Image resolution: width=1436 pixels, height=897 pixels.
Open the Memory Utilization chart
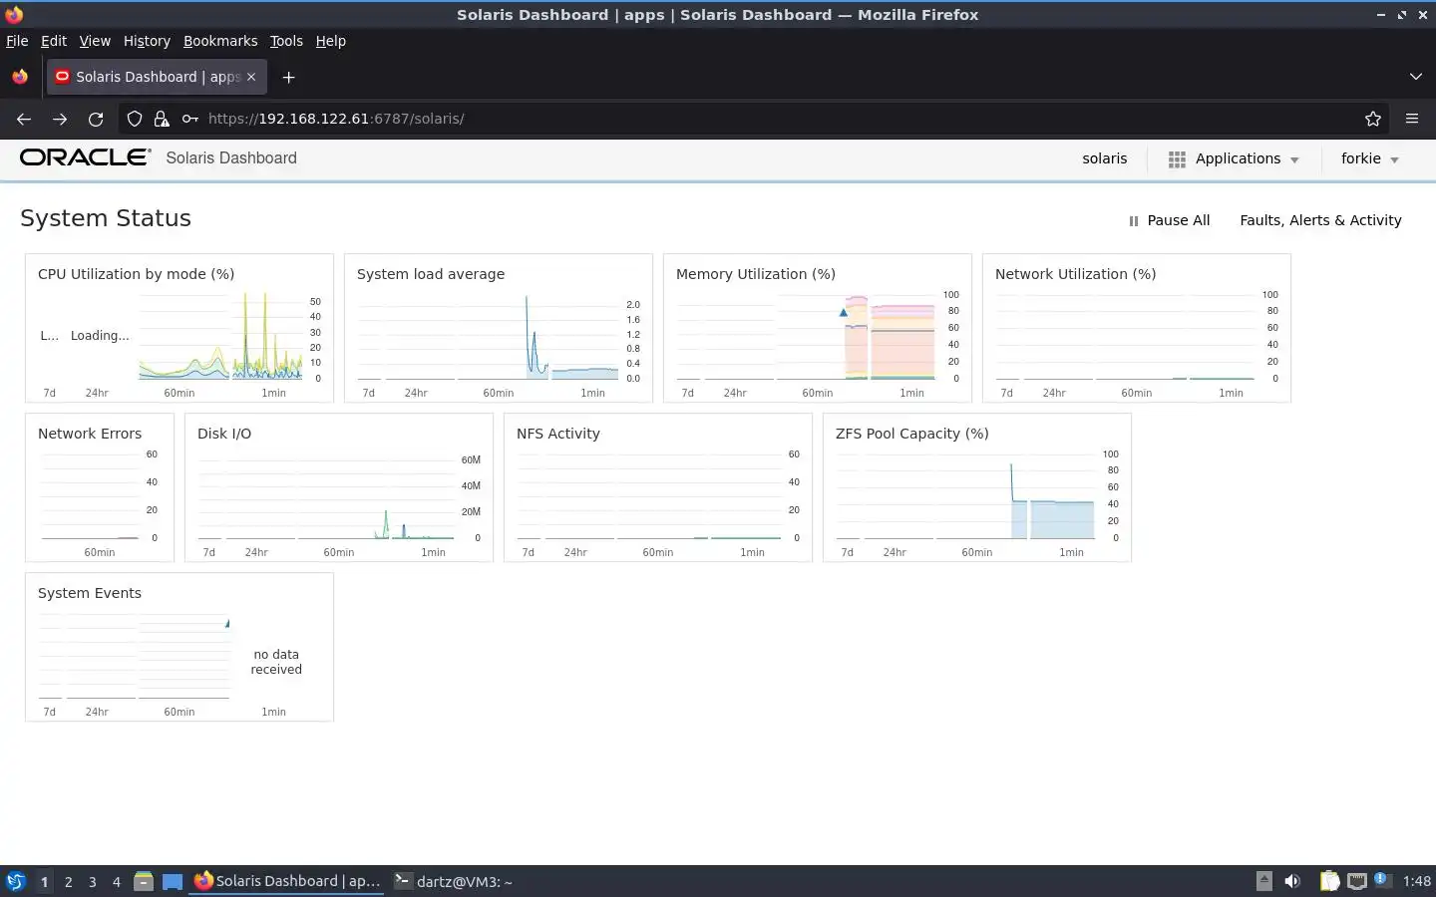click(818, 328)
